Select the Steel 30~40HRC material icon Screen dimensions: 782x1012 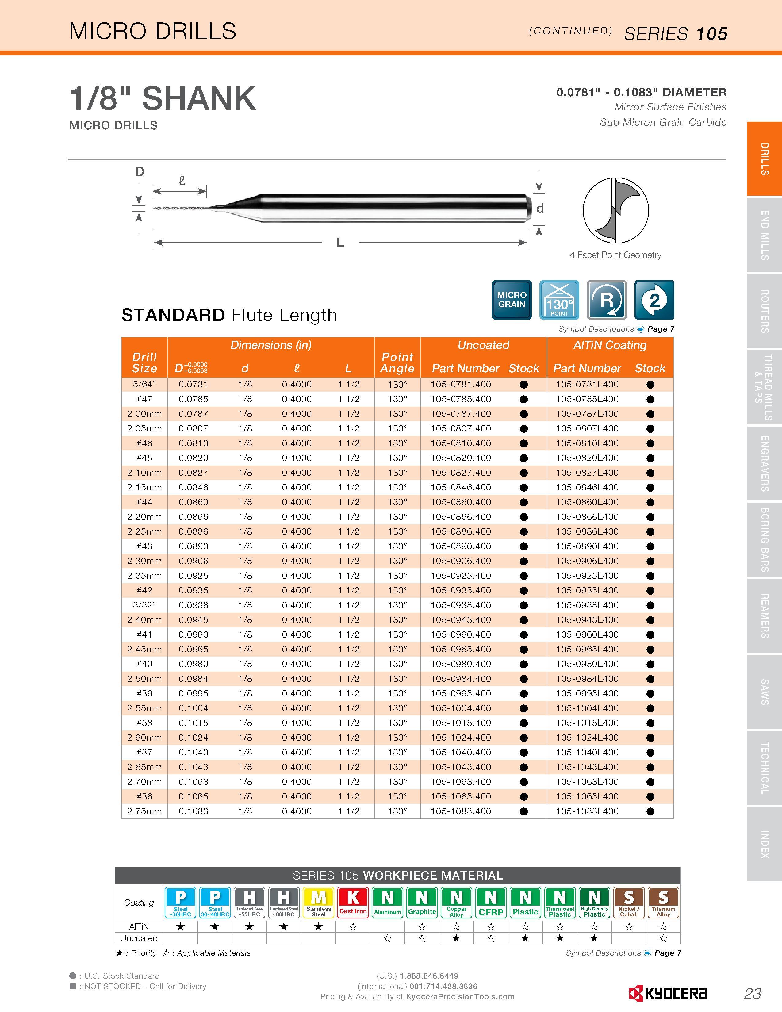click(215, 902)
